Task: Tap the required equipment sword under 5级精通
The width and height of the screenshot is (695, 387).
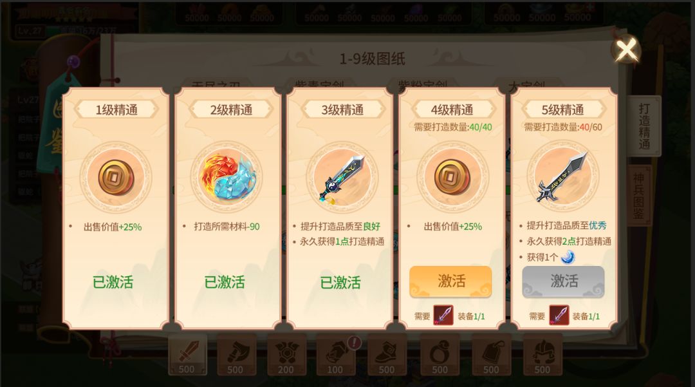Action: tap(559, 316)
